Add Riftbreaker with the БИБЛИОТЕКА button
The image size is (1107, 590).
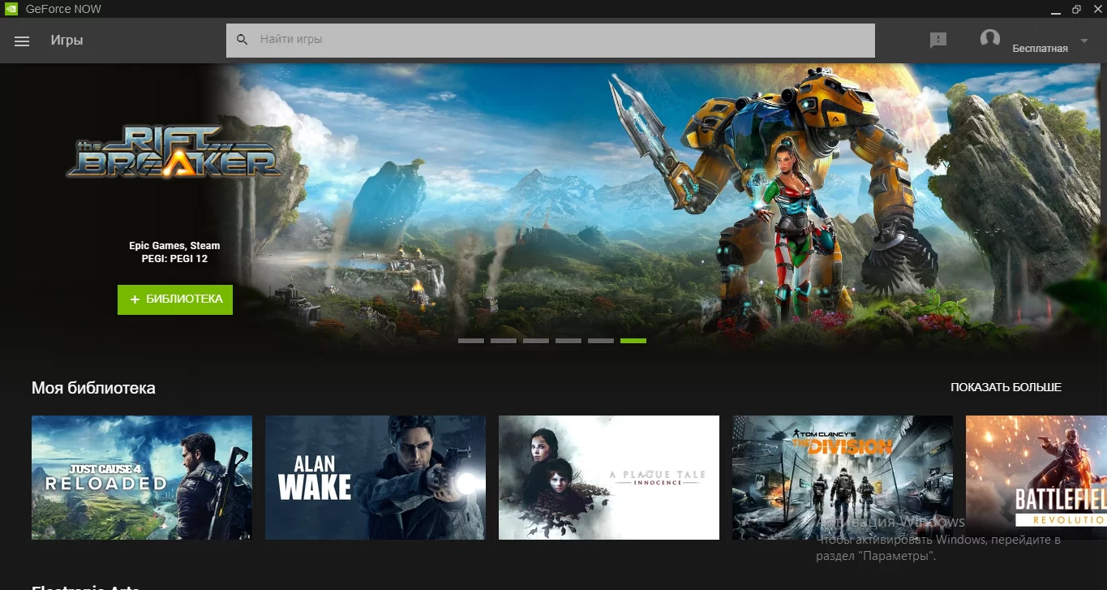click(175, 299)
